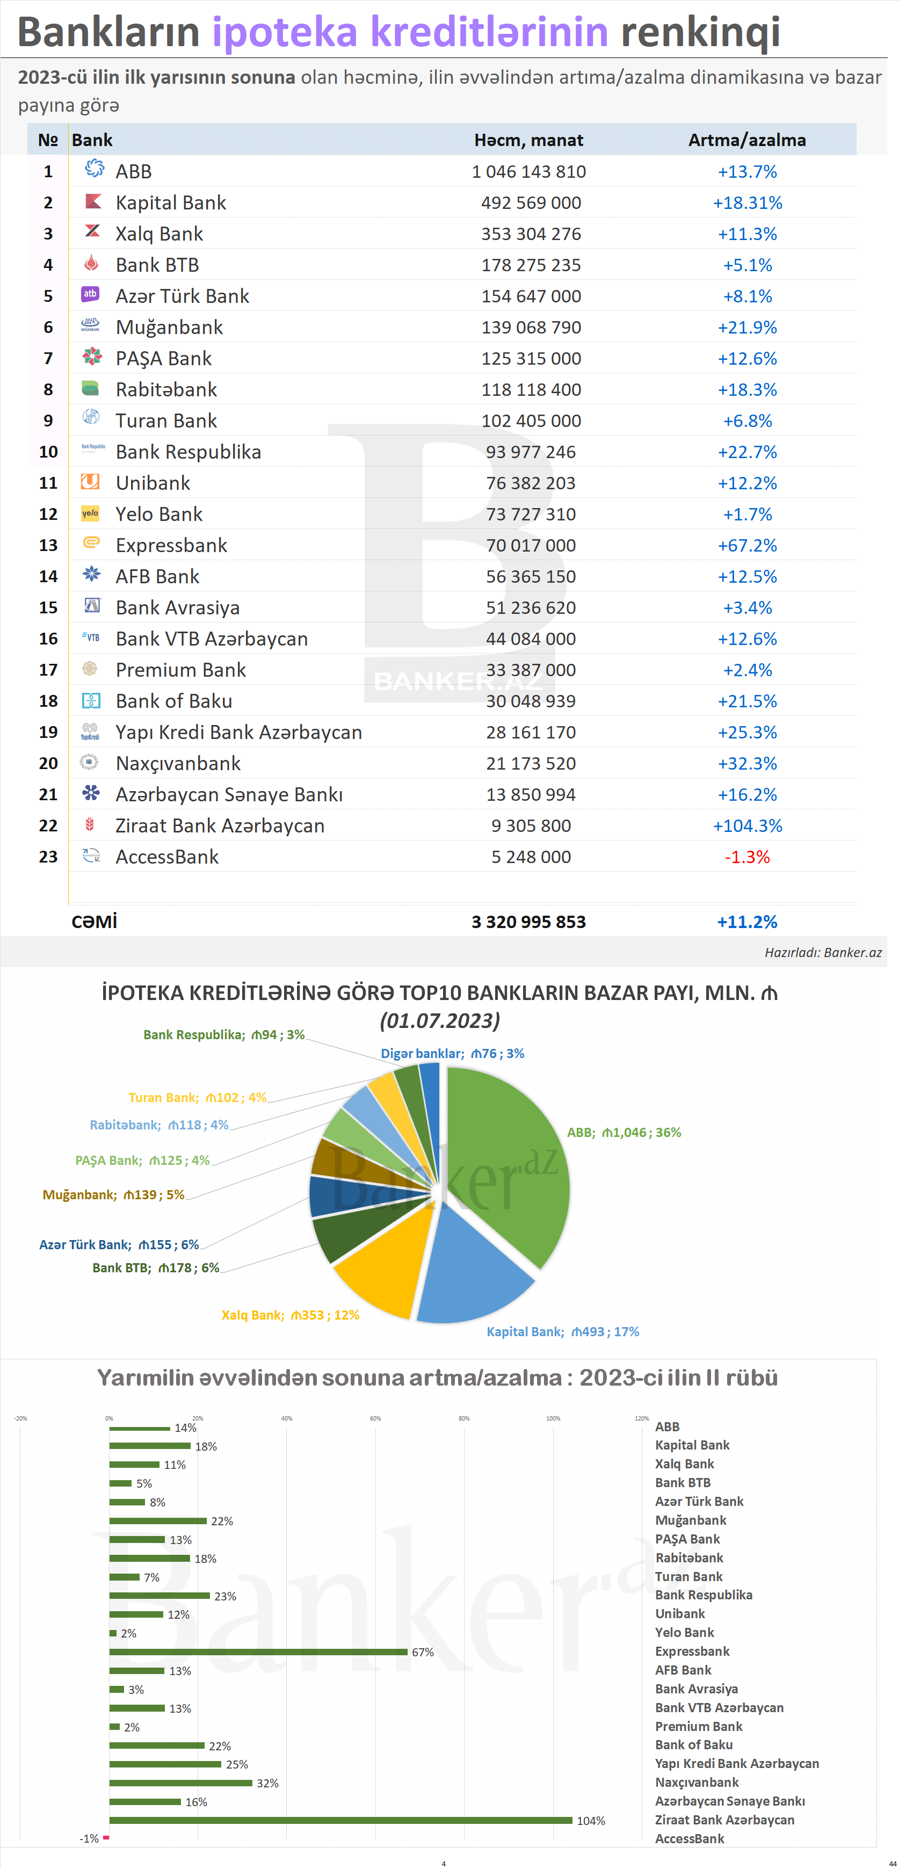
Task: Click the PAŞA Bank logo icon
Action: tap(92, 356)
